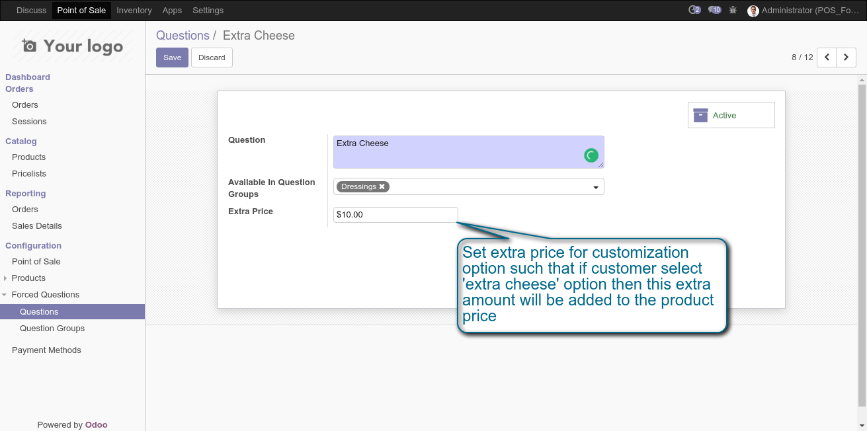867x431 pixels.
Task: Go to previous record arrow
Action: pyautogui.click(x=827, y=58)
